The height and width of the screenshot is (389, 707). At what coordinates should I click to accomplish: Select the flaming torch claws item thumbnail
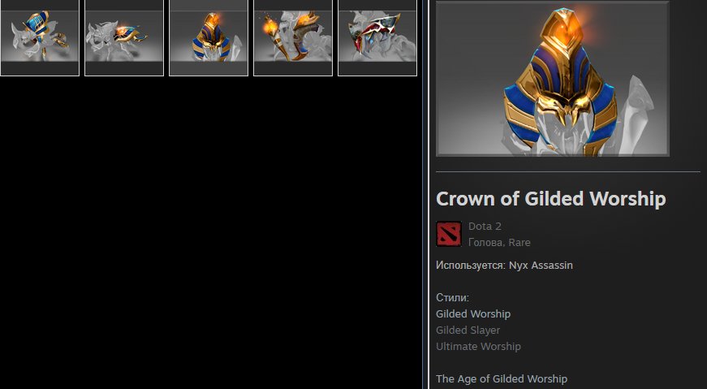(293, 38)
